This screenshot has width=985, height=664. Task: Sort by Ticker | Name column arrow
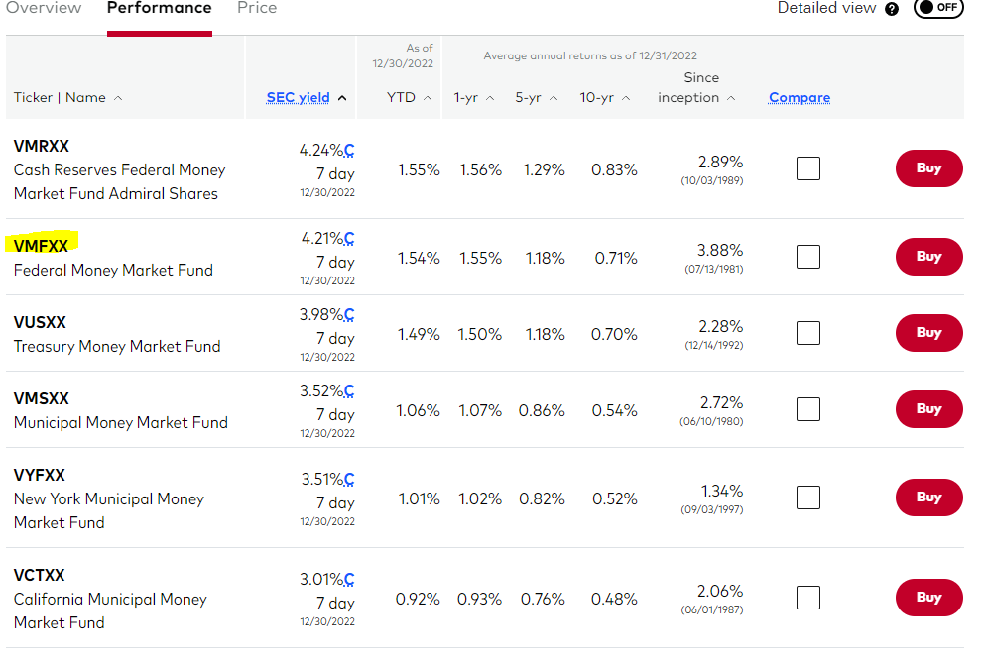click(118, 98)
